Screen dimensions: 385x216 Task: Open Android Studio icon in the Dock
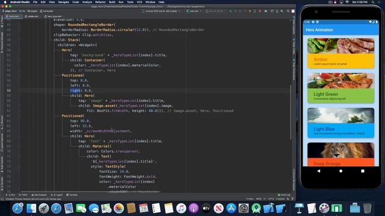pyautogui.click(x=256, y=208)
